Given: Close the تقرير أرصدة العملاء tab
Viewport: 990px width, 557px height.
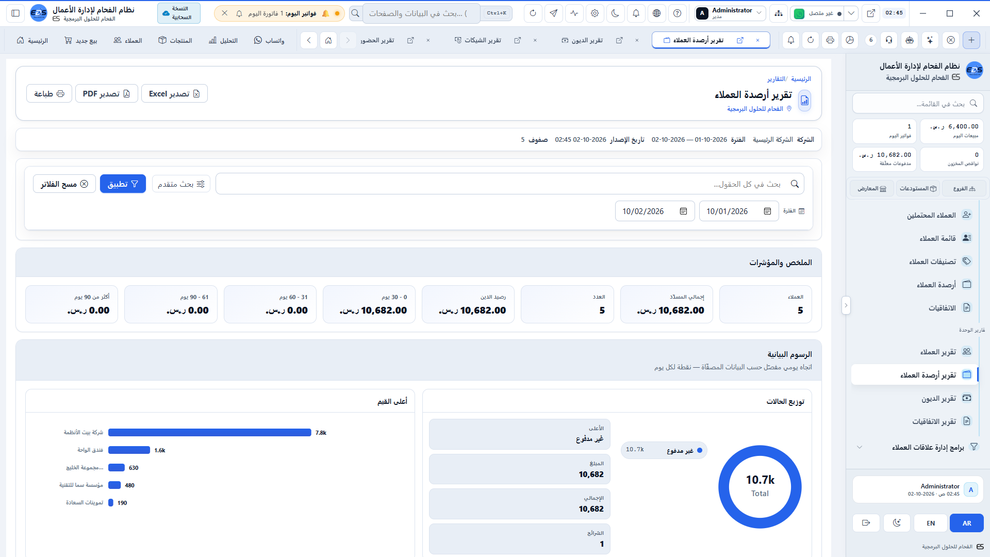Looking at the screenshot, I should point(757,40).
